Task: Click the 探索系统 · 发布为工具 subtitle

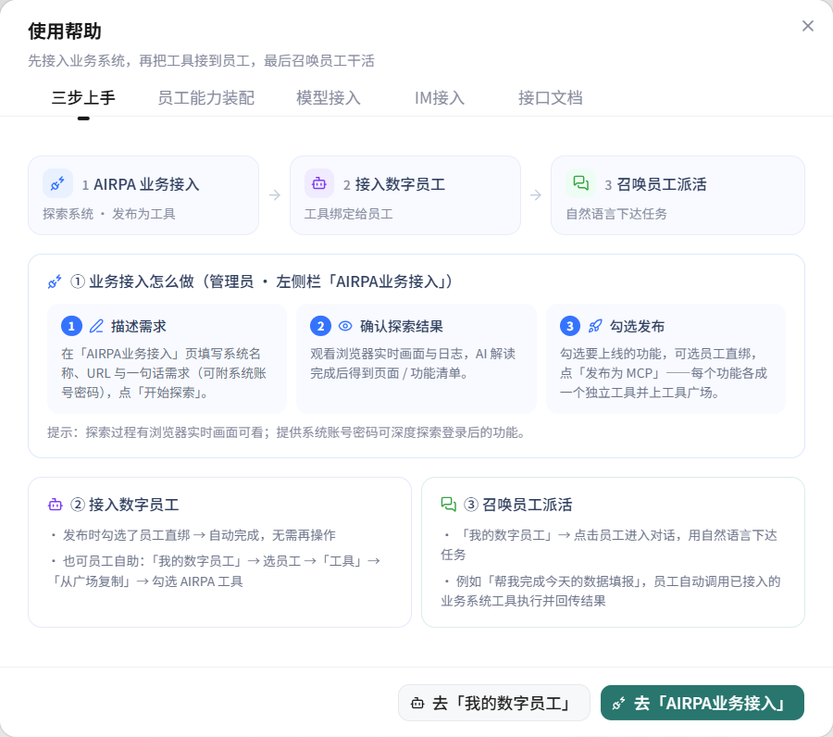Action: pos(109,214)
